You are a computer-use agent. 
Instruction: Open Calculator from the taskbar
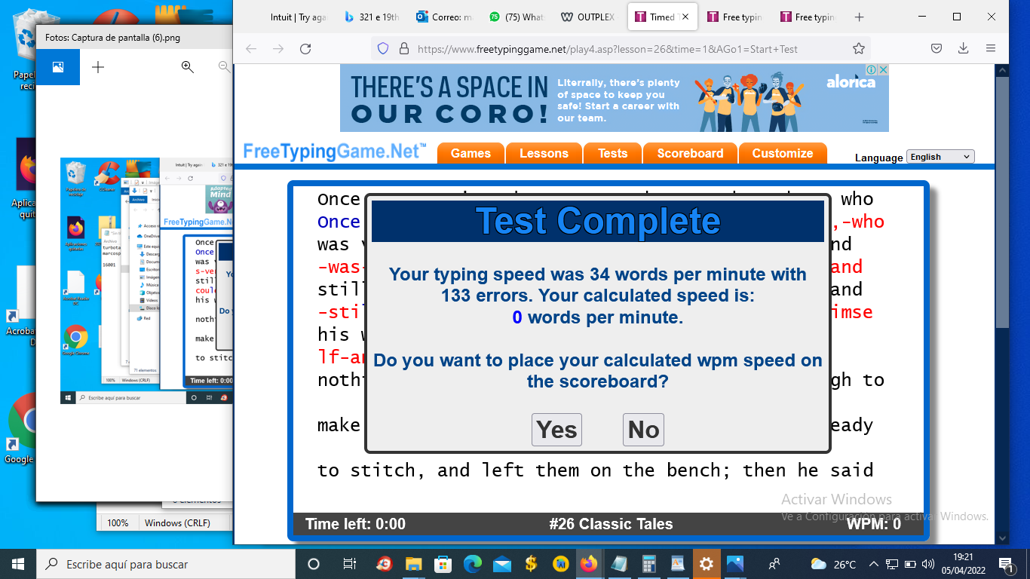coord(648,564)
